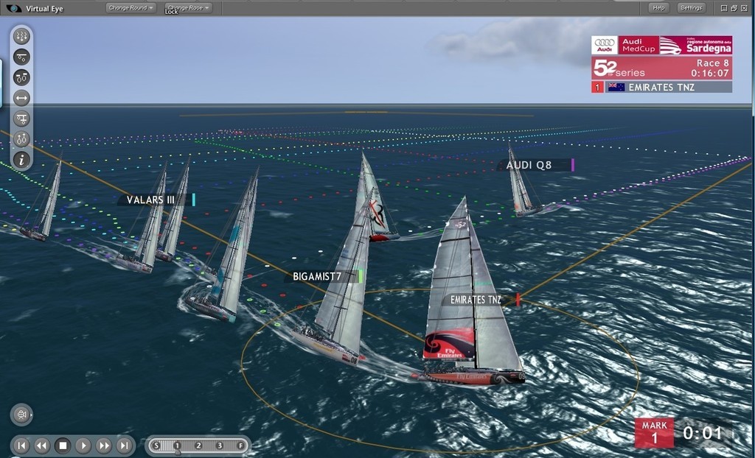
Task: Select the BIGAMIST7 boat label
Action: coord(323,277)
